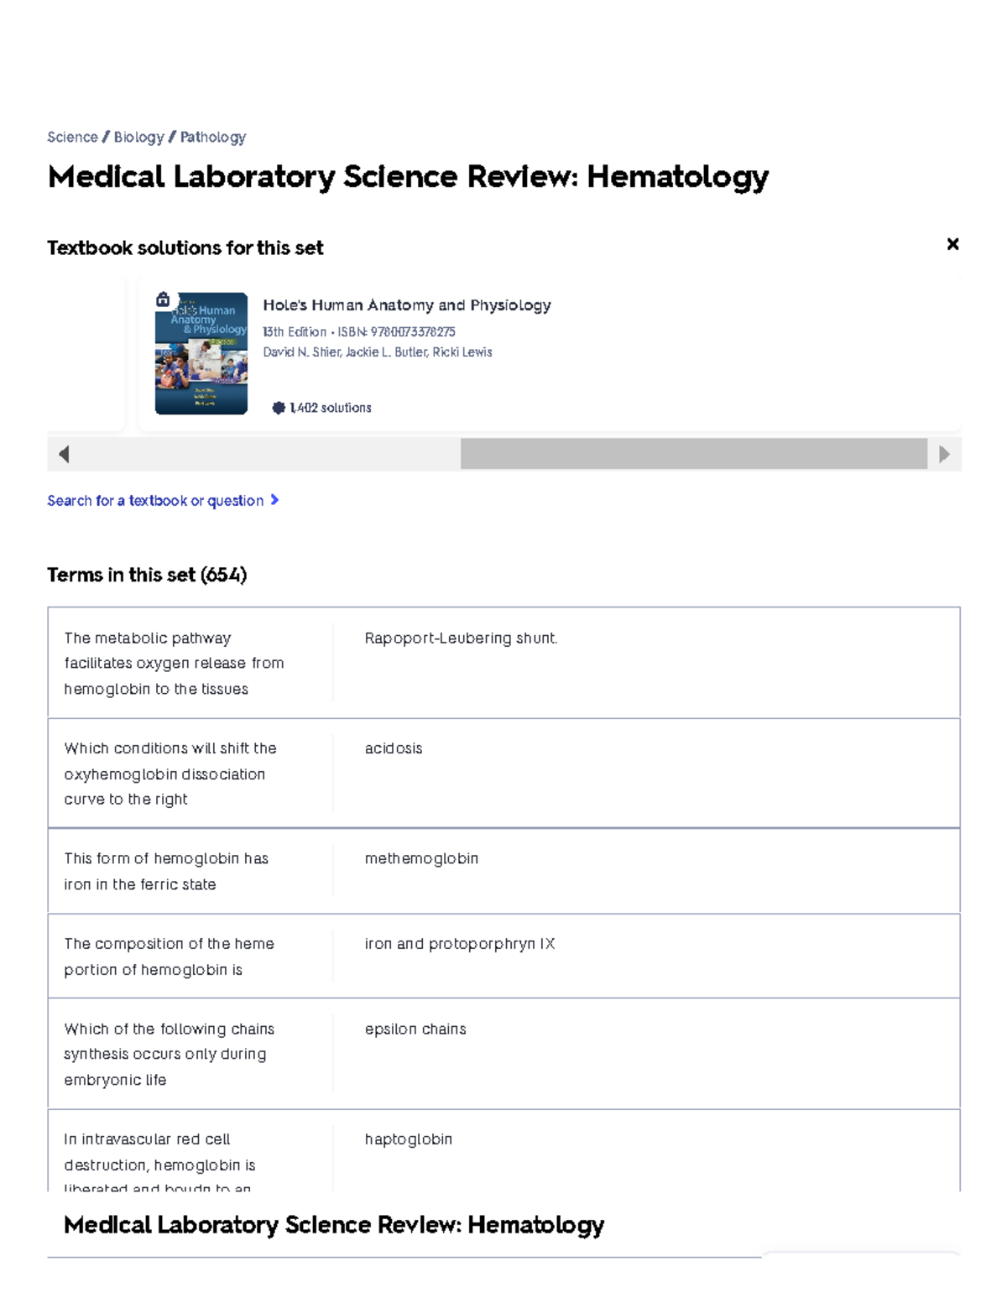This screenshot has height=1303, width=1007.
Task: Open the Science breadcrumb category
Action: pos(74,137)
